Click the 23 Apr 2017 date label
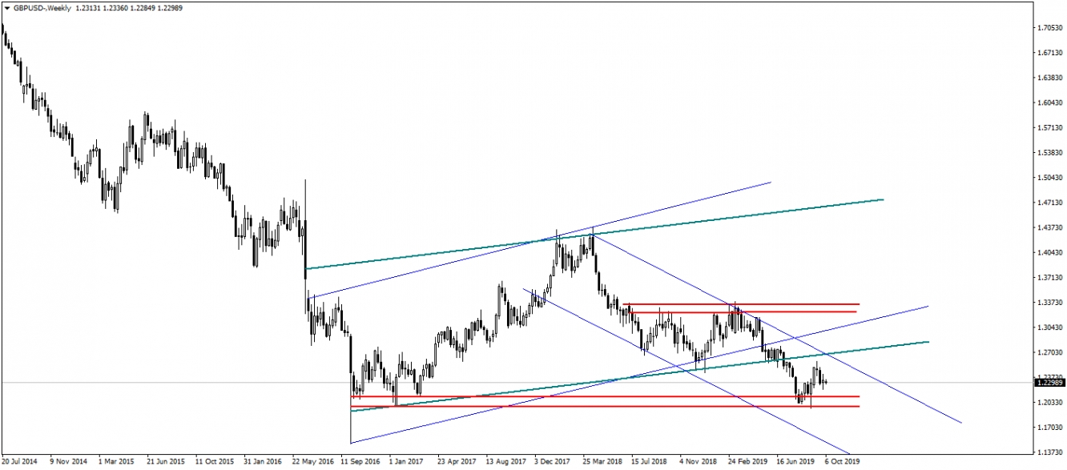This screenshot has height=470, width=1067. coord(458,462)
